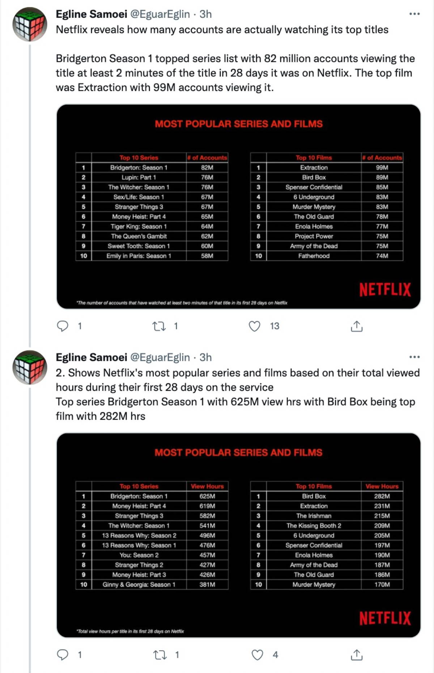The width and height of the screenshot is (434, 673).
Task: Like the tweet with 4 likes
Action: coord(257,655)
